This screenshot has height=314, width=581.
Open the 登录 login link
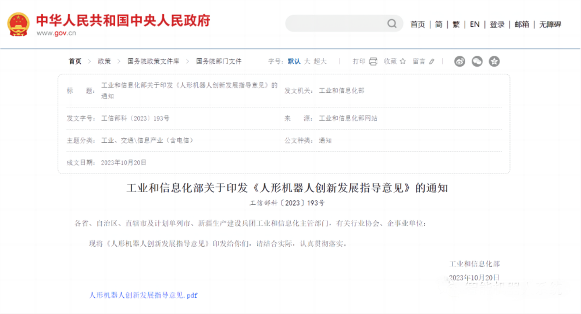[497, 24]
